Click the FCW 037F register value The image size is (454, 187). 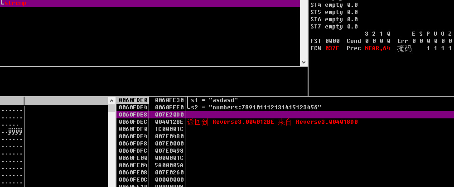333,48
